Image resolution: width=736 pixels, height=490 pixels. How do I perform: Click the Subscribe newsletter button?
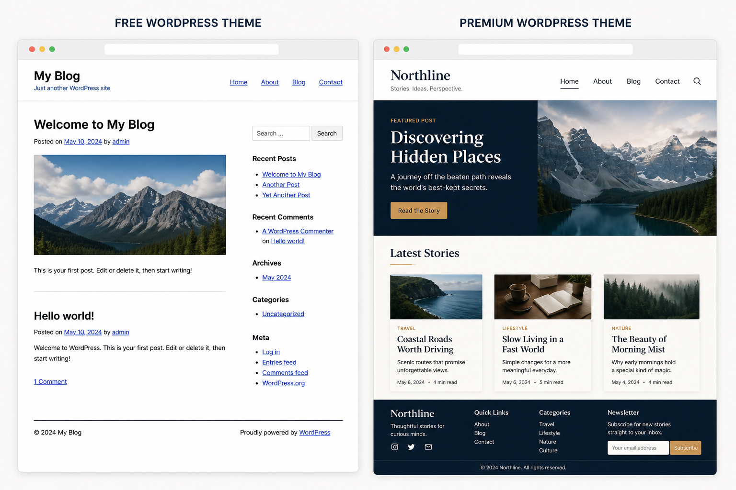click(x=686, y=448)
